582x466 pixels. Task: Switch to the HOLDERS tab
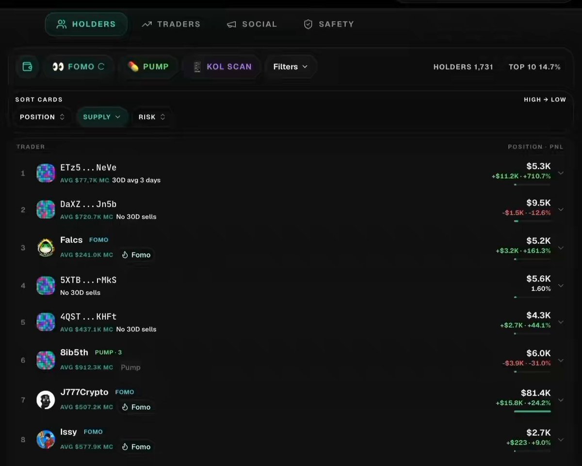pyautogui.click(x=86, y=24)
